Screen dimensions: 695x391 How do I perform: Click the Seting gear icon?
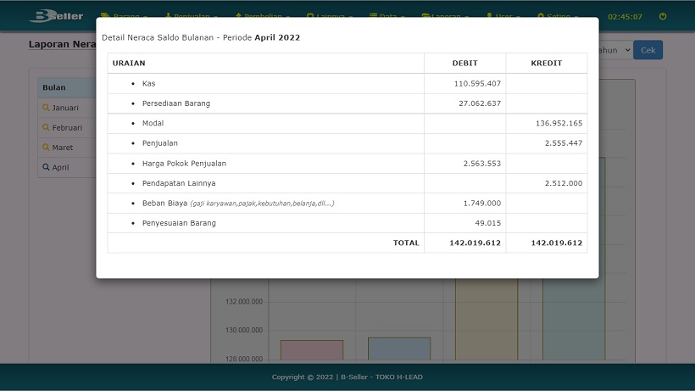pyautogui.click(x=542, y=16)
